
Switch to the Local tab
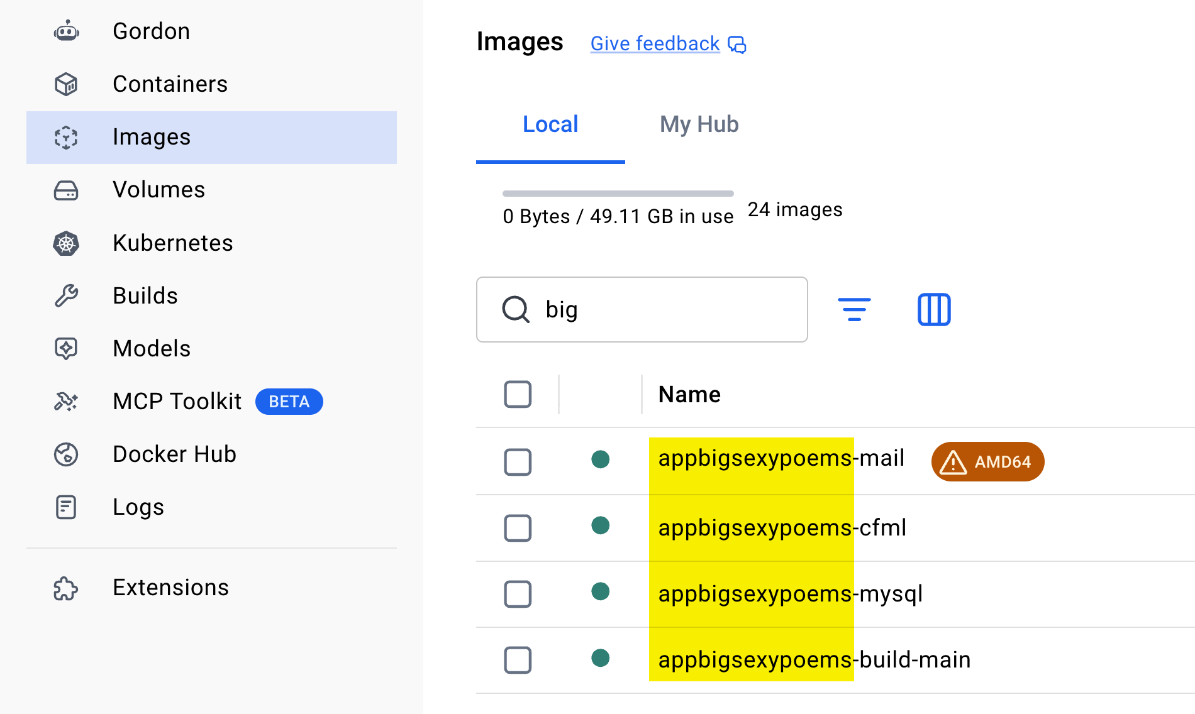(x=550, y=124)
